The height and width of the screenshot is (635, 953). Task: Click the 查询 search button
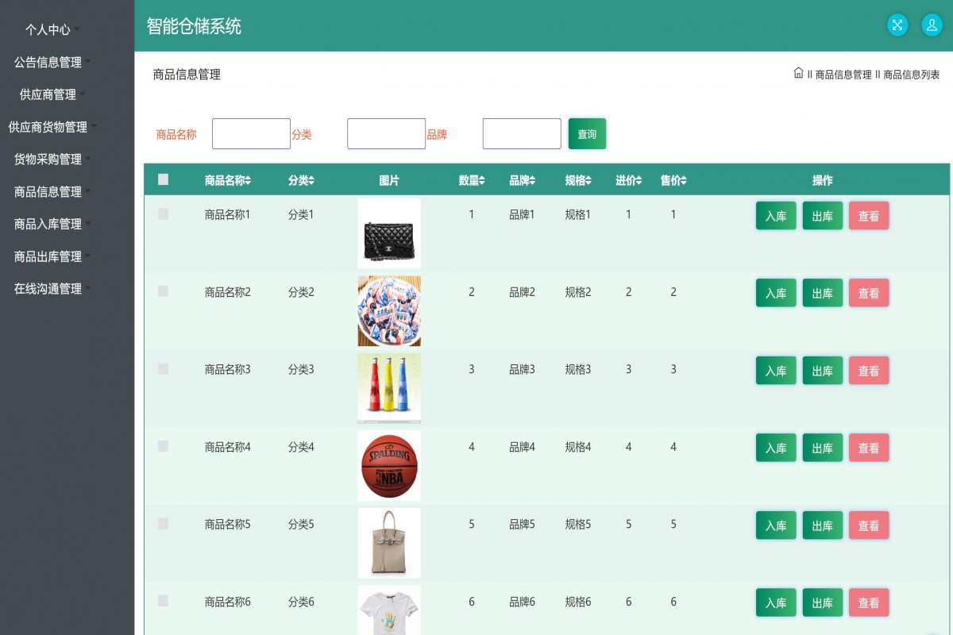tap(587, 133)
